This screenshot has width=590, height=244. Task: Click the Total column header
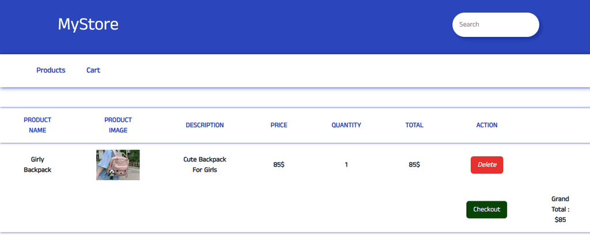click(x=414, y=125)
